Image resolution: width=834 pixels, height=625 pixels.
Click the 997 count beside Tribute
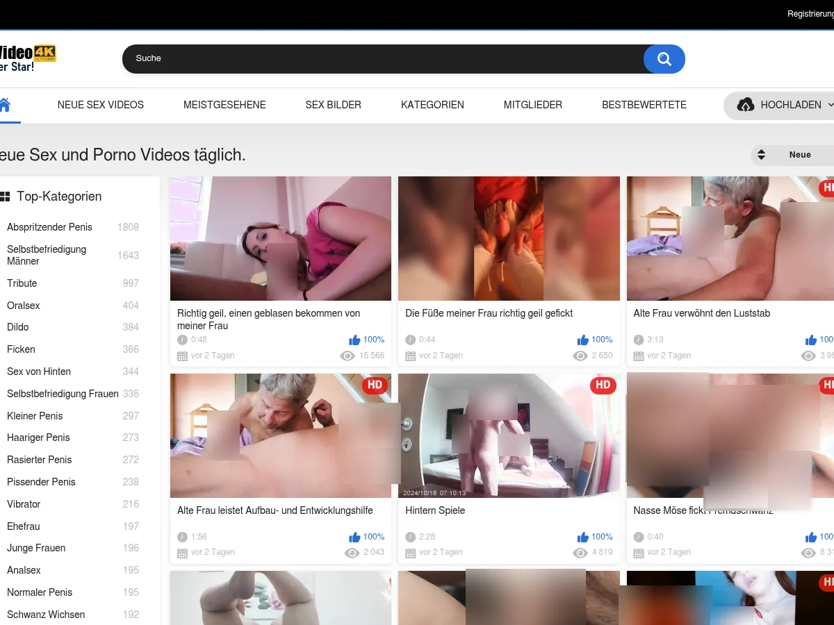click(131, 283)
